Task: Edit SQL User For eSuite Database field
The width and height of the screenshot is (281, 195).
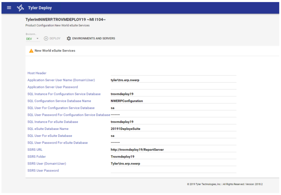Action: point(174,136)
